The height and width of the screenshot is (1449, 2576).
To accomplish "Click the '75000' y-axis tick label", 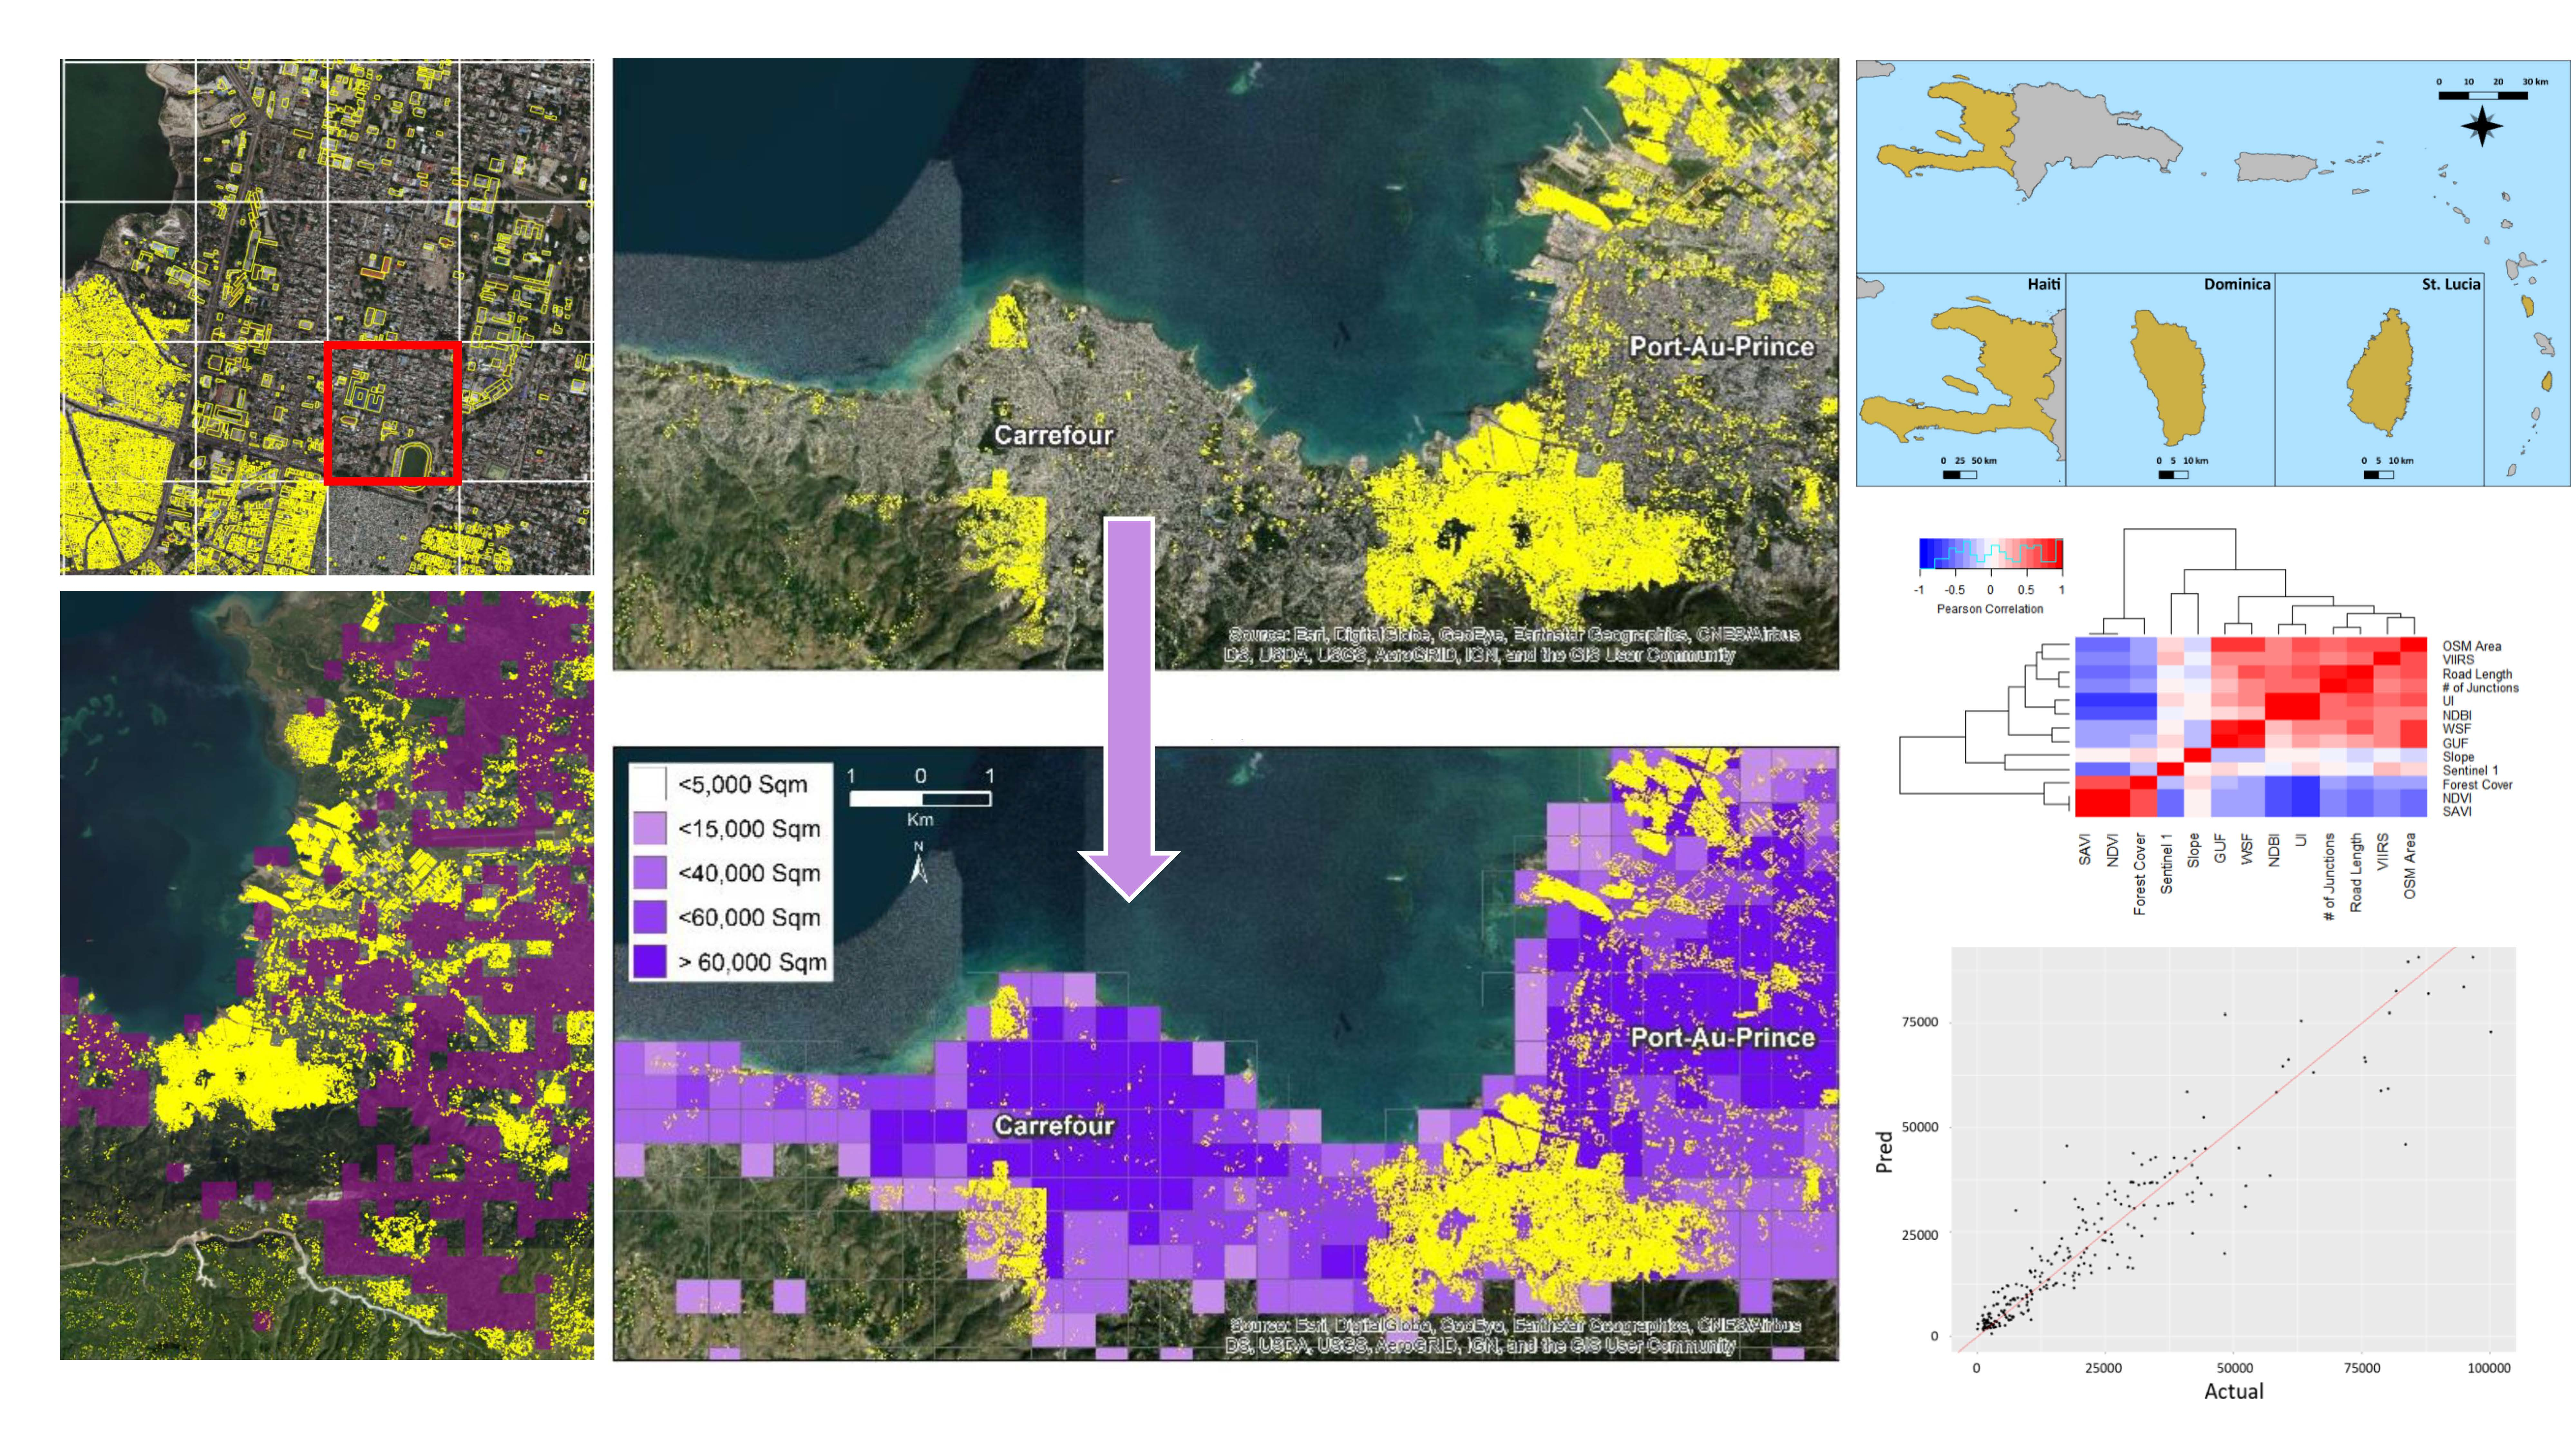I will (1920, 1022).
